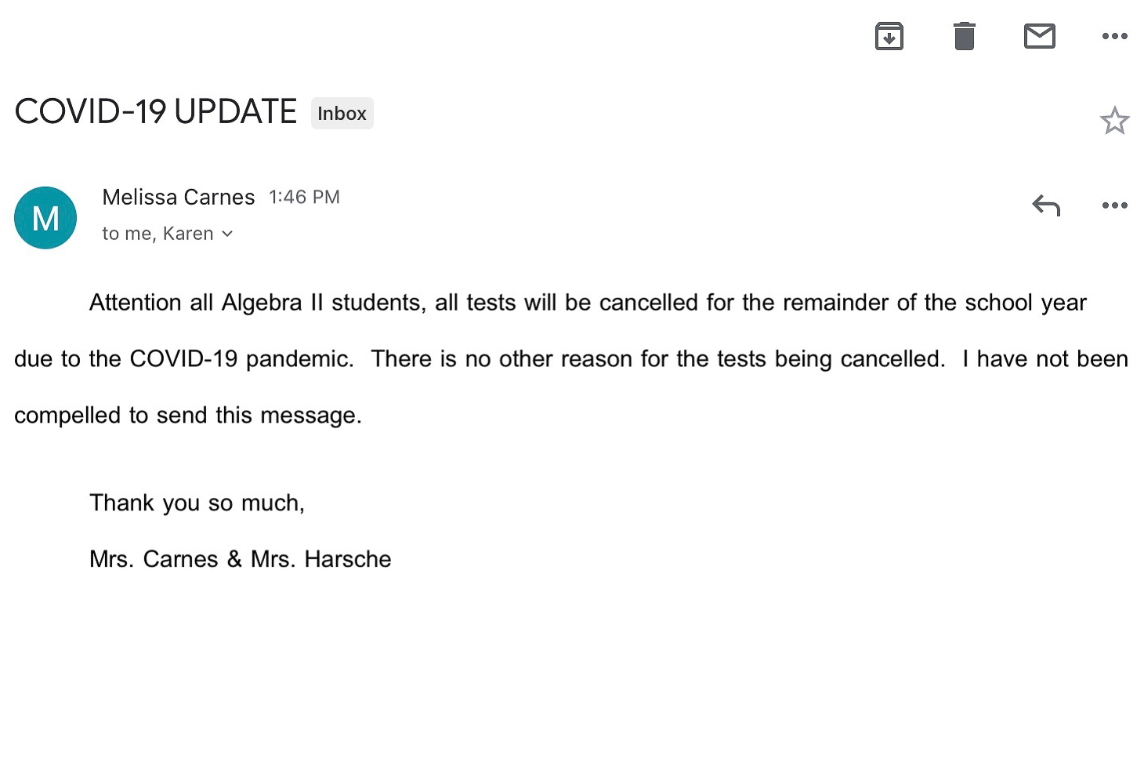
Task: Click the COVID-19 UPDATE subject heading
Action: [156, 111]
